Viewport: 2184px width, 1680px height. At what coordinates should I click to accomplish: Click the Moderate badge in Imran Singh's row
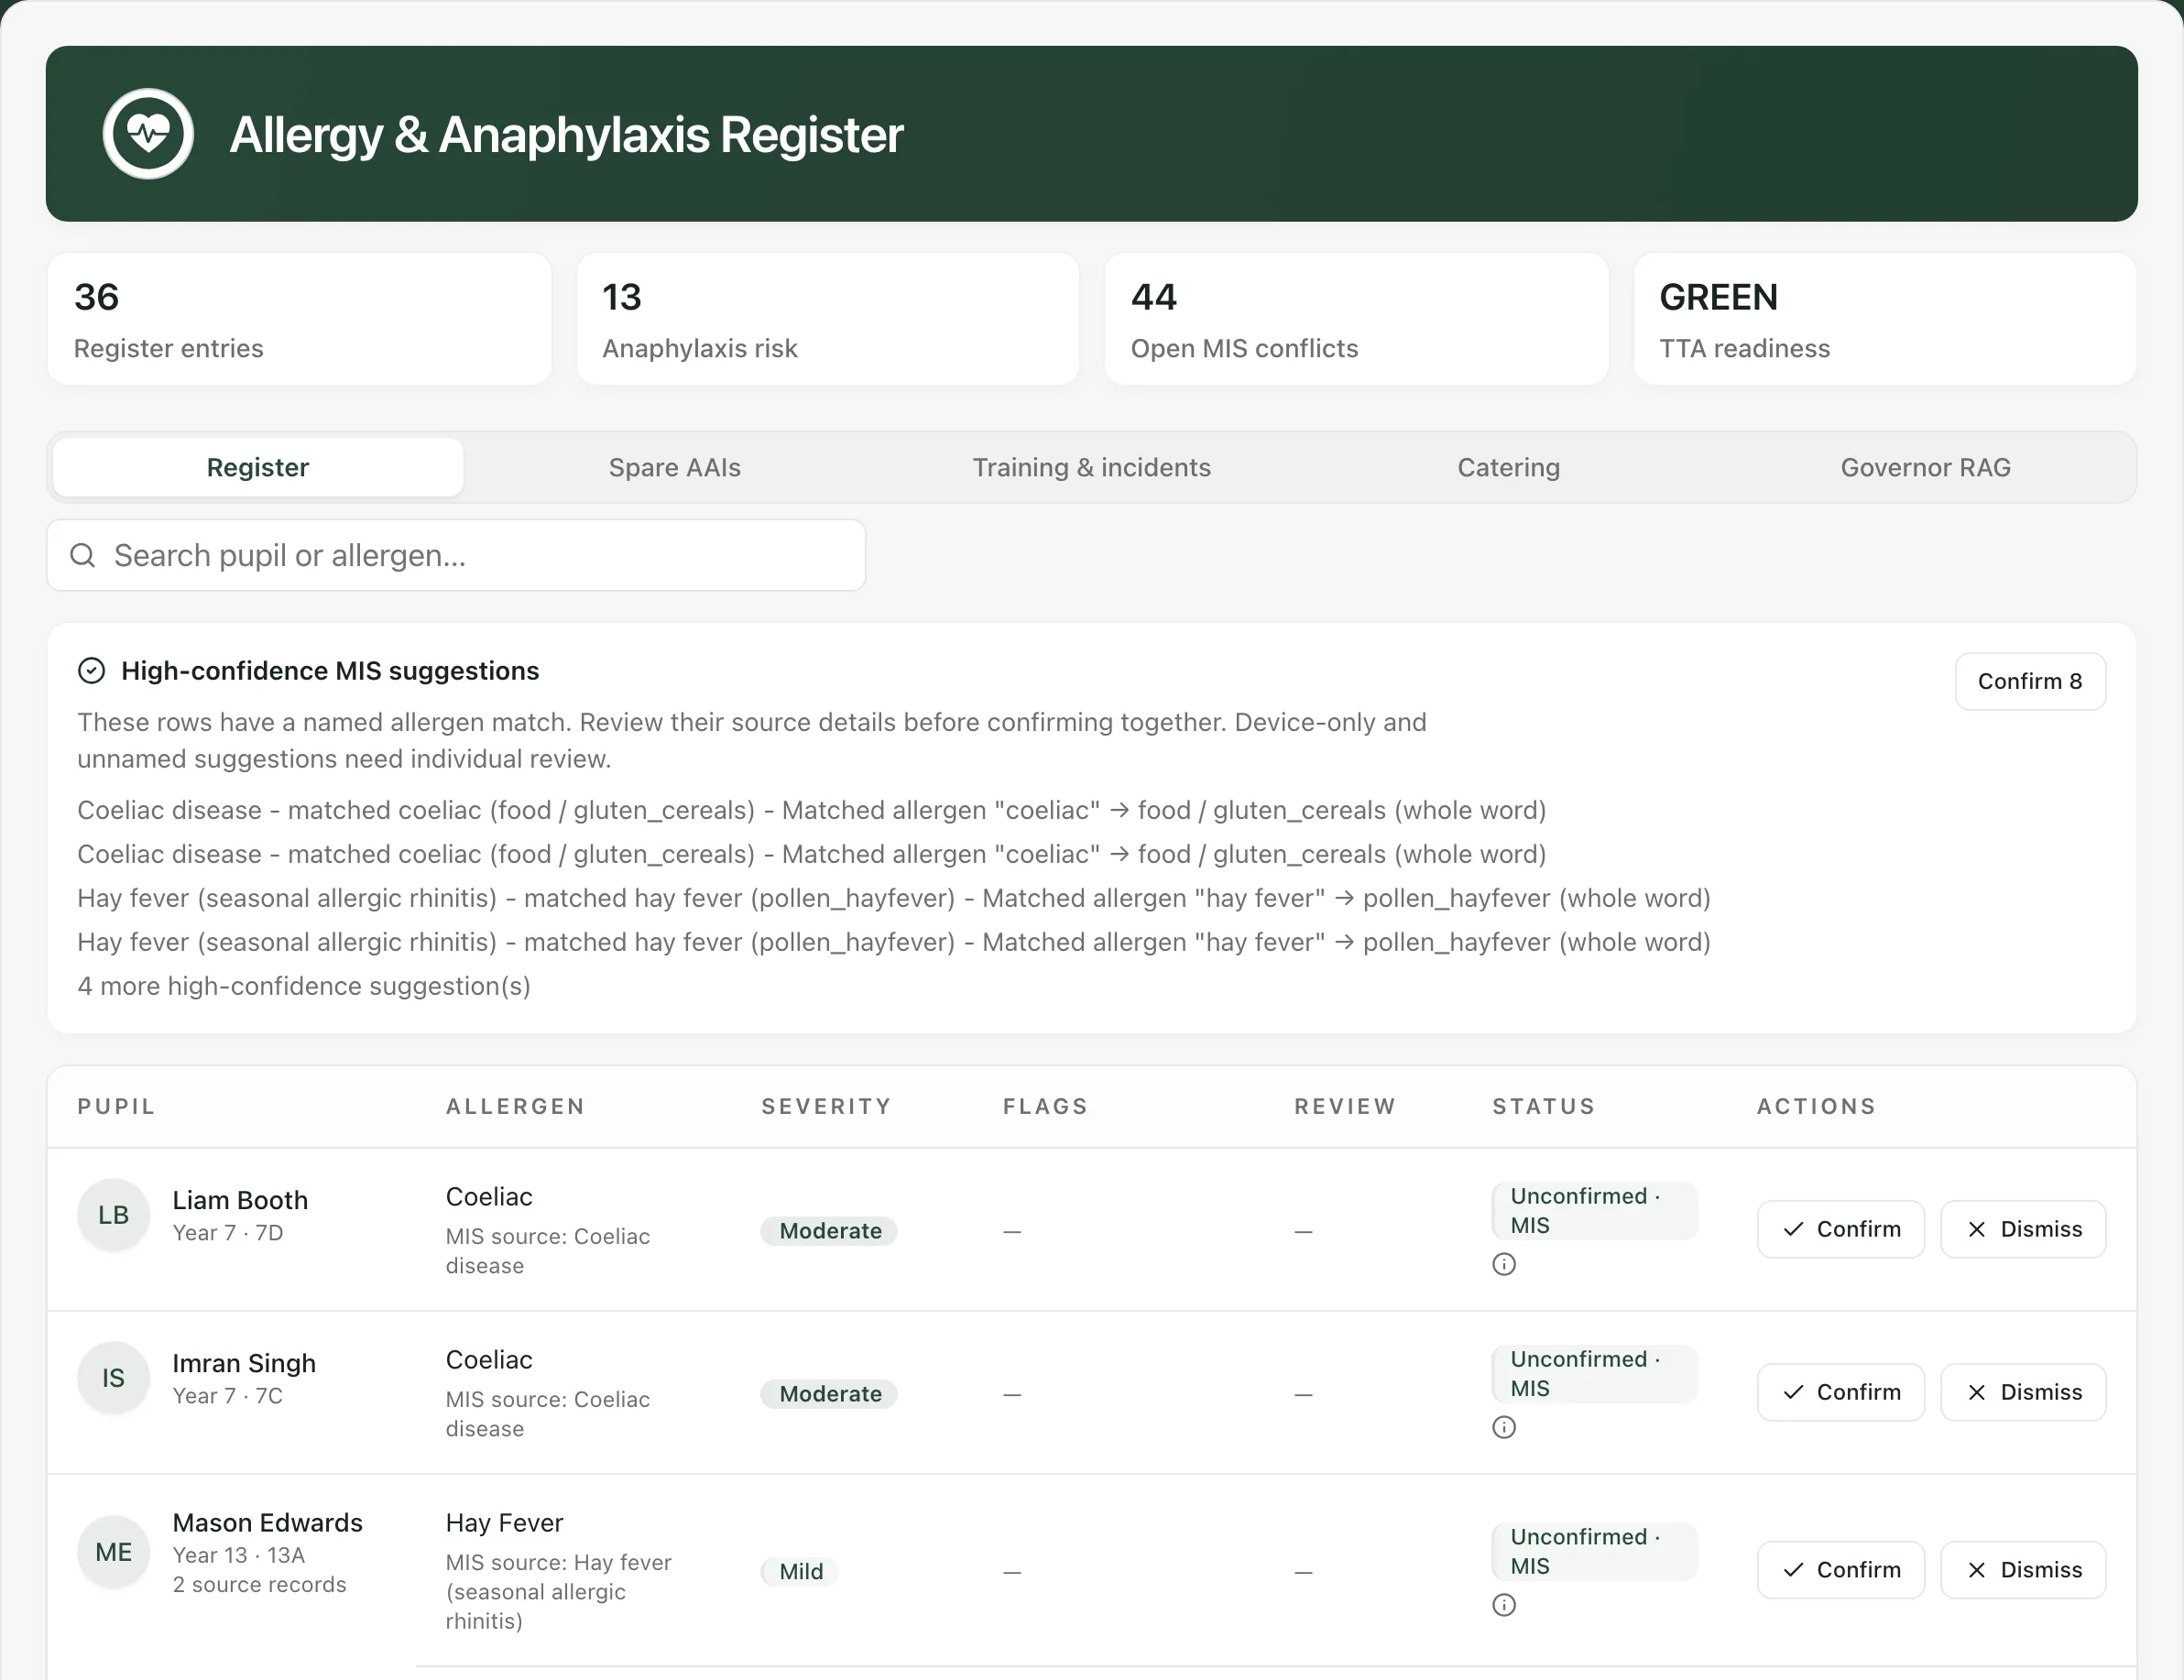830,1394
